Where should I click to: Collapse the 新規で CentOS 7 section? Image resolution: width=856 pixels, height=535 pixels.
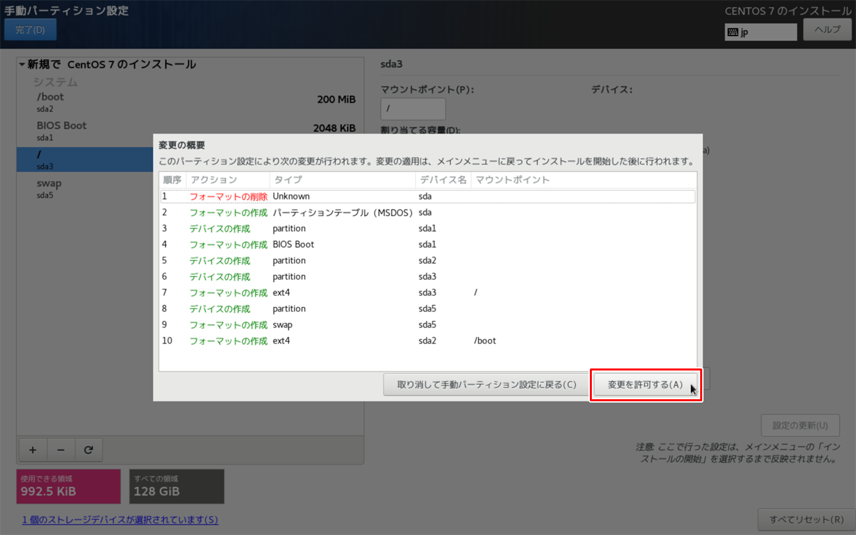(22, 64)
